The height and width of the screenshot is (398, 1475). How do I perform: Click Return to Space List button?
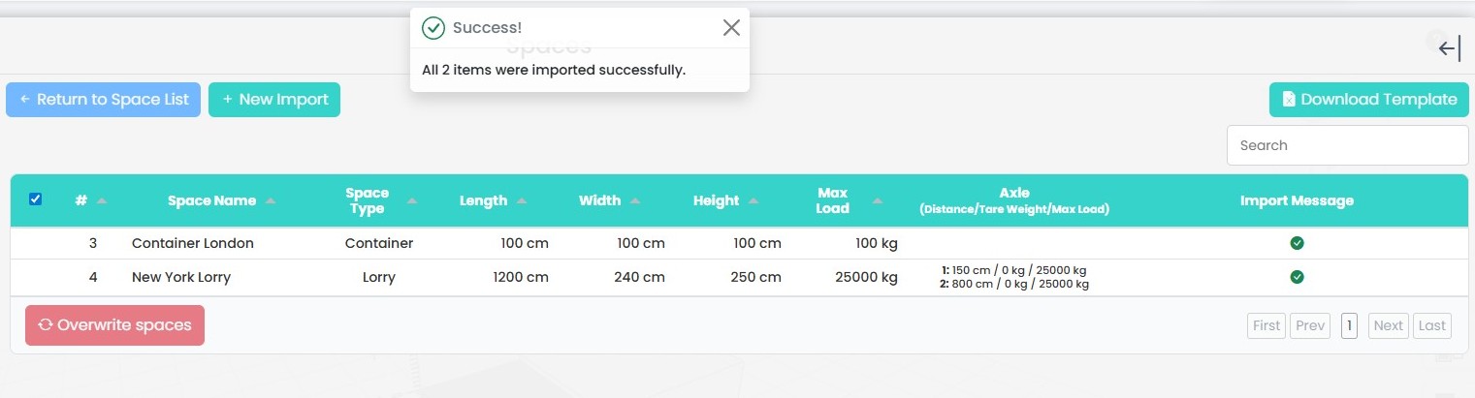pos(104,100)
